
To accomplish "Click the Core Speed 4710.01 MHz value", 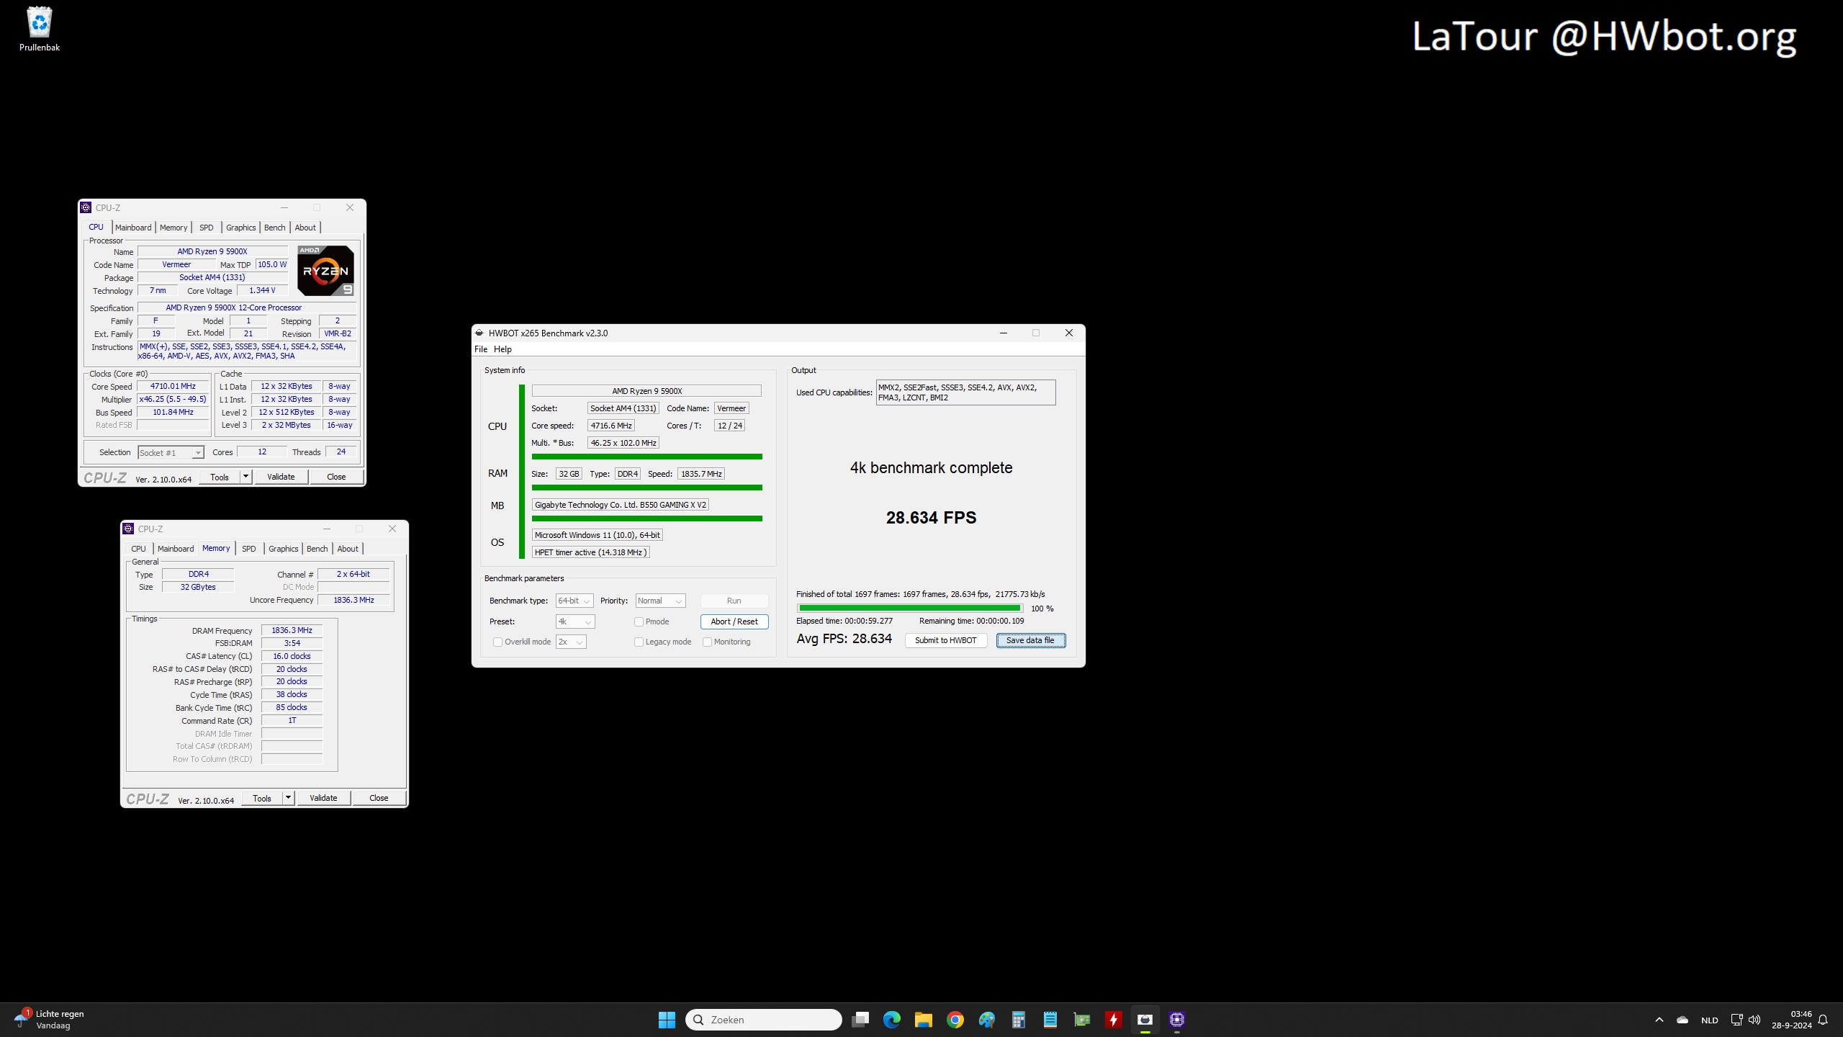I will point(173,386).
